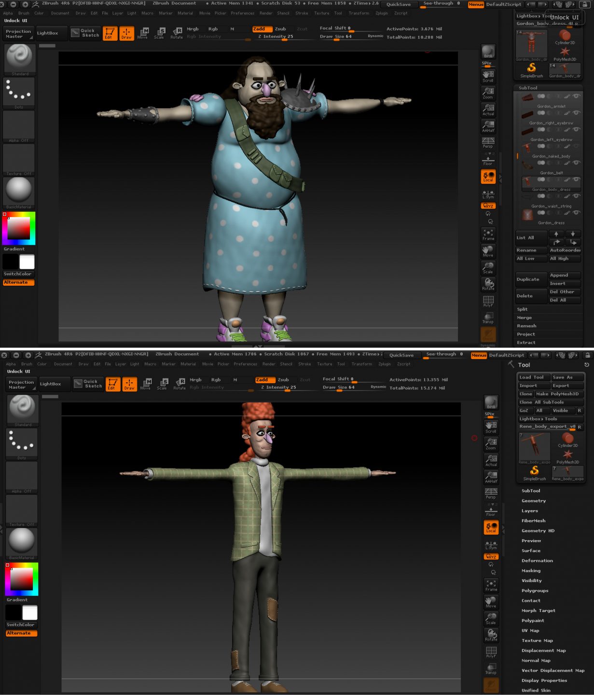Click the Frame icon in the bottom window
594x695 pixels.
click(491, 585)
